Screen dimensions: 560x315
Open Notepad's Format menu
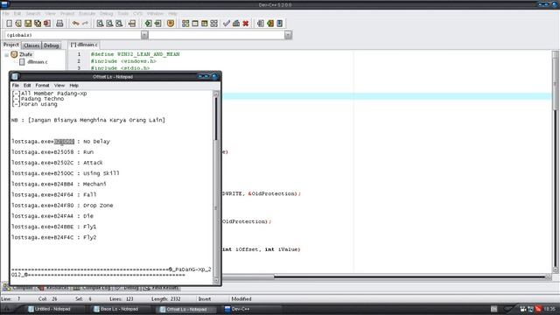[x=42, y=86]
